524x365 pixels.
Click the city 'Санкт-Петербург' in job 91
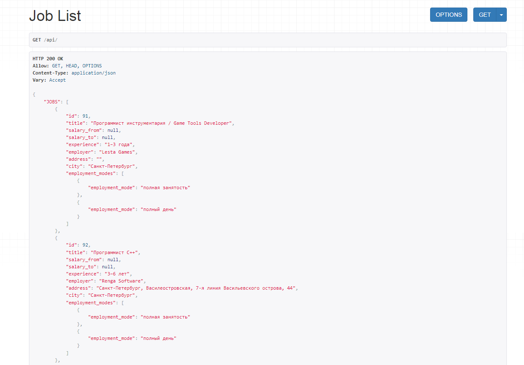[x=113, y=166]
